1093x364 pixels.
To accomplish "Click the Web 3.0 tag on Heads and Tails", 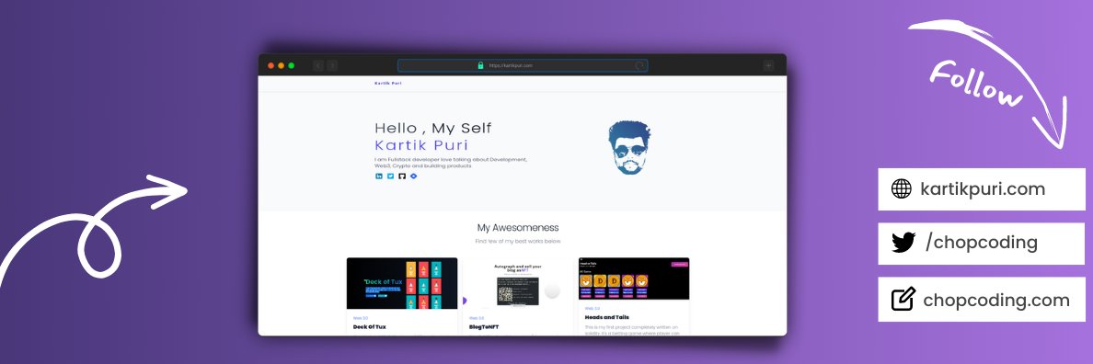I will (592, 308).
